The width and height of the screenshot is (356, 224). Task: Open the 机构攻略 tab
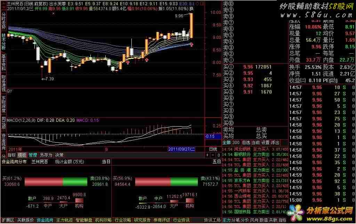(x=104, y=220)
